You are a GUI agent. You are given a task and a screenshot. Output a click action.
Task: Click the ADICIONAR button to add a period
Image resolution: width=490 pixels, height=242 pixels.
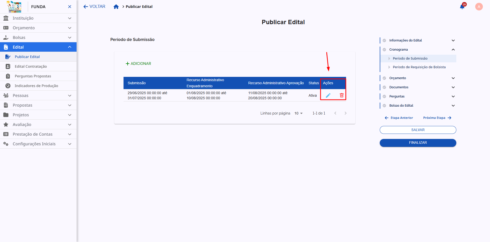pos(138,63)
